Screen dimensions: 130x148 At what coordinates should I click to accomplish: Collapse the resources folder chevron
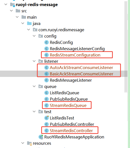tap(23, 143)
